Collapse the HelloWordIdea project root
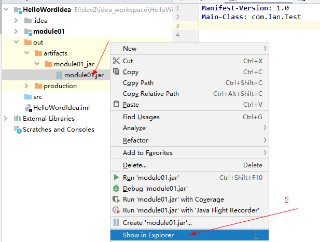Viewport: 320px width, 242px height. 6,9
